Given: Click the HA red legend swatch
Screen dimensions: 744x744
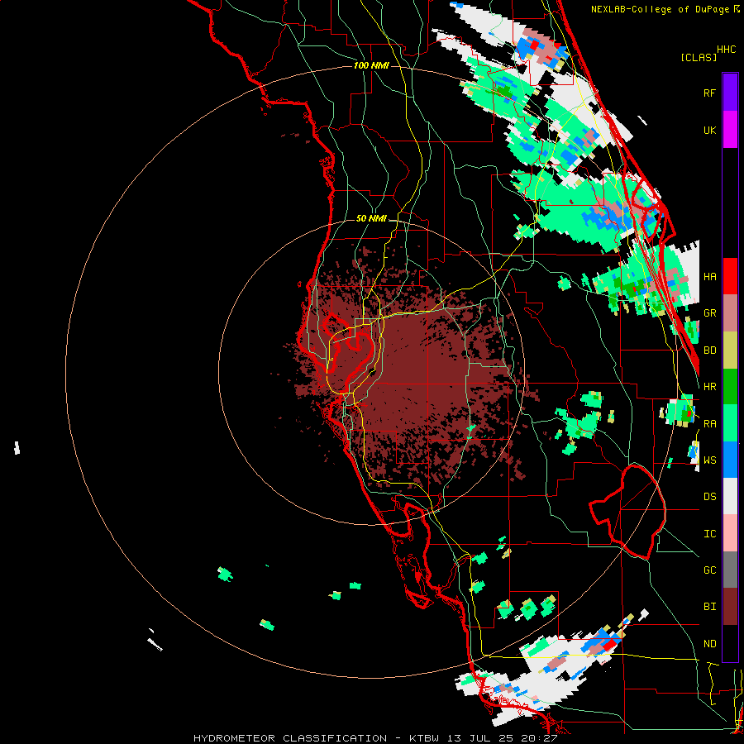Looking at the screenshot, I should coord(730,276).
